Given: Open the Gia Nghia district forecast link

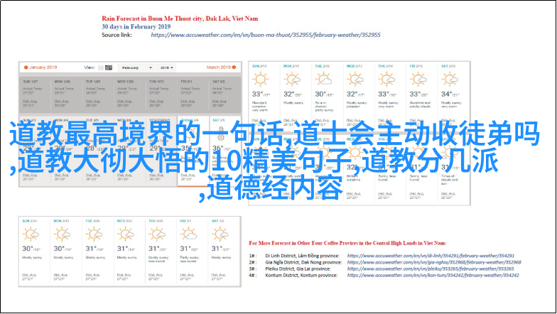Looking at the screenshot, I should point(434,262).
